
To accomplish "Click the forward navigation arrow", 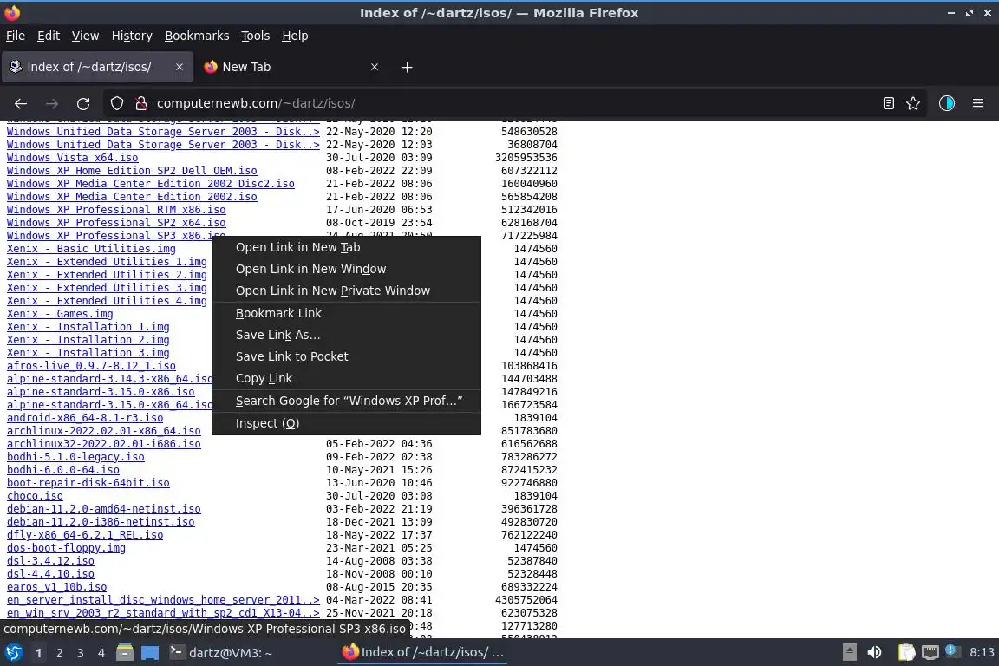I will (x=52, y=103).
